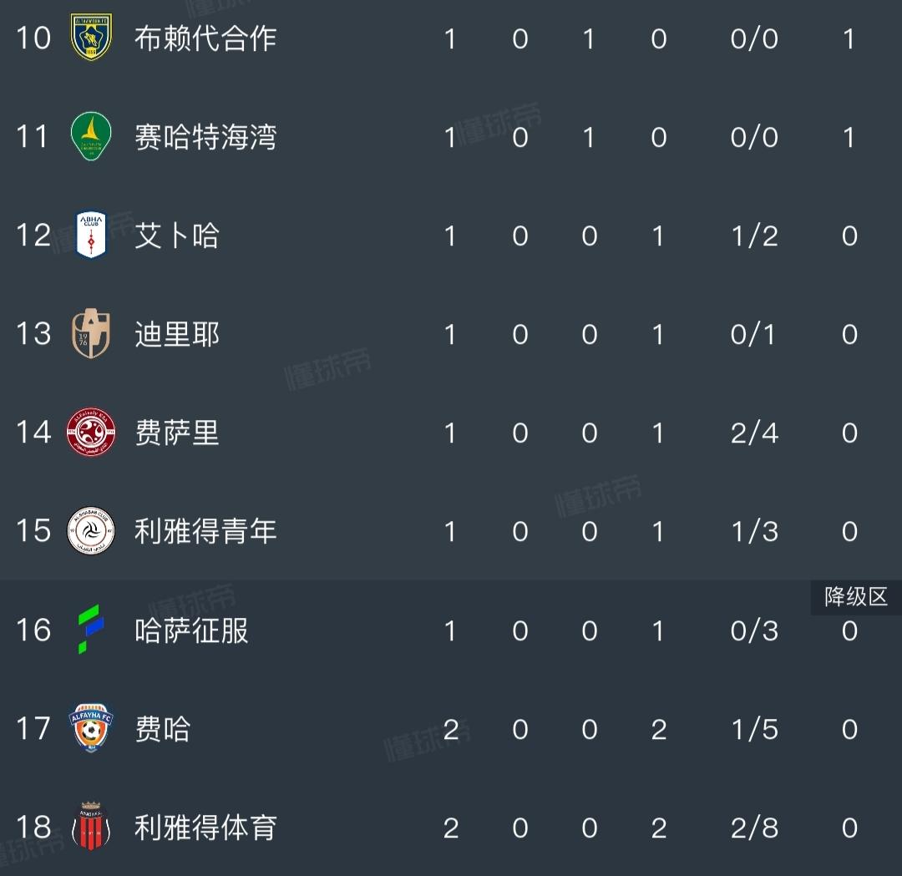Open the 迪里耶 gold shield logo
The height and width of the screenshot is (876, 902).
(91, 333)
